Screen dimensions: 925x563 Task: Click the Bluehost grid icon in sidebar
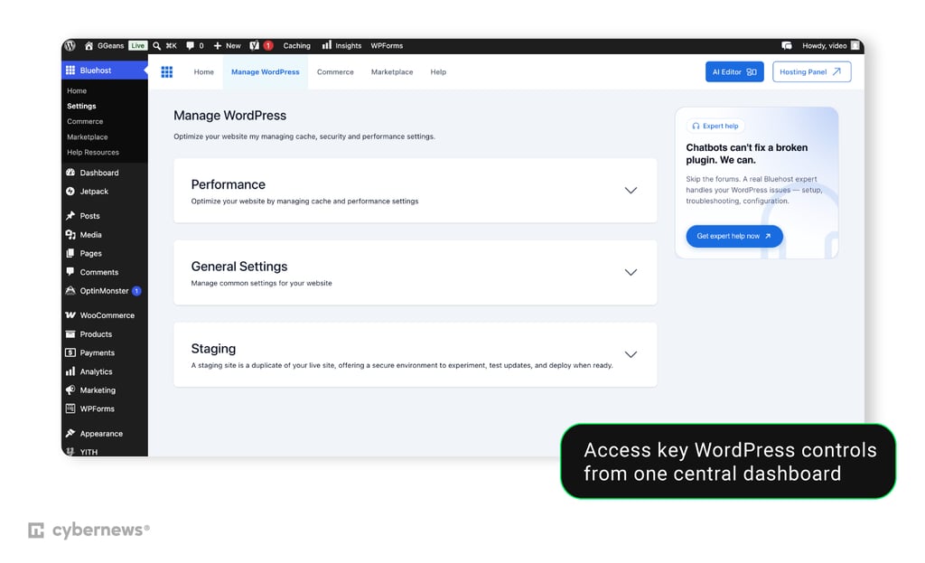point(70,70)
